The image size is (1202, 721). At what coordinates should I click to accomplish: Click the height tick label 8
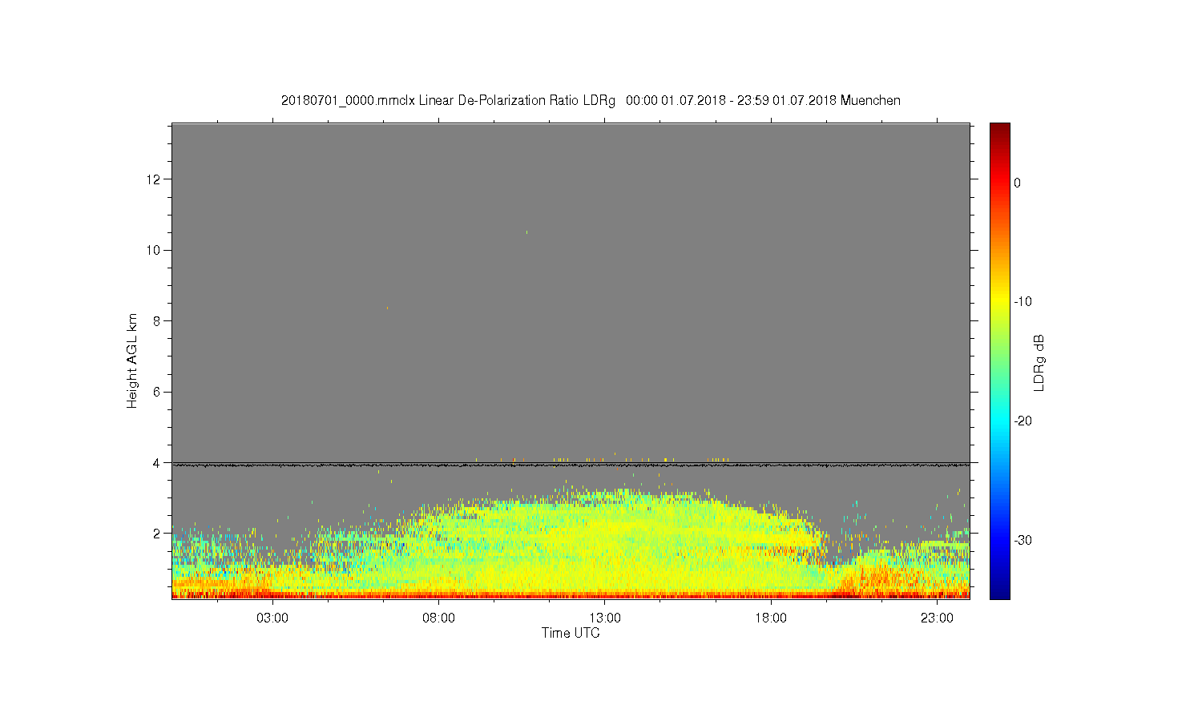158,320
